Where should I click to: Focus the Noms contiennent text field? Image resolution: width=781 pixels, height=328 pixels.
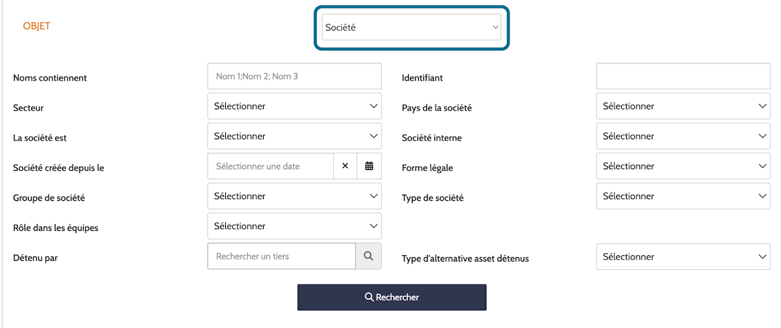295,76
